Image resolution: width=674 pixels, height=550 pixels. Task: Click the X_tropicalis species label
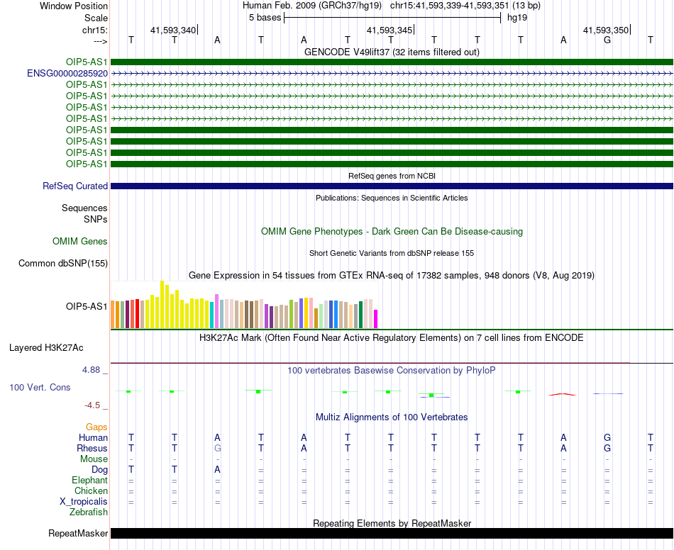point(84,502)
